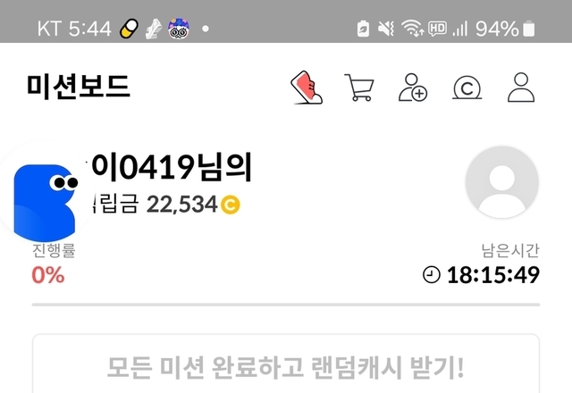572x393 pixels.
Task: Tap the 적립금 22,534 balance amount
Action: coord(181,205)
